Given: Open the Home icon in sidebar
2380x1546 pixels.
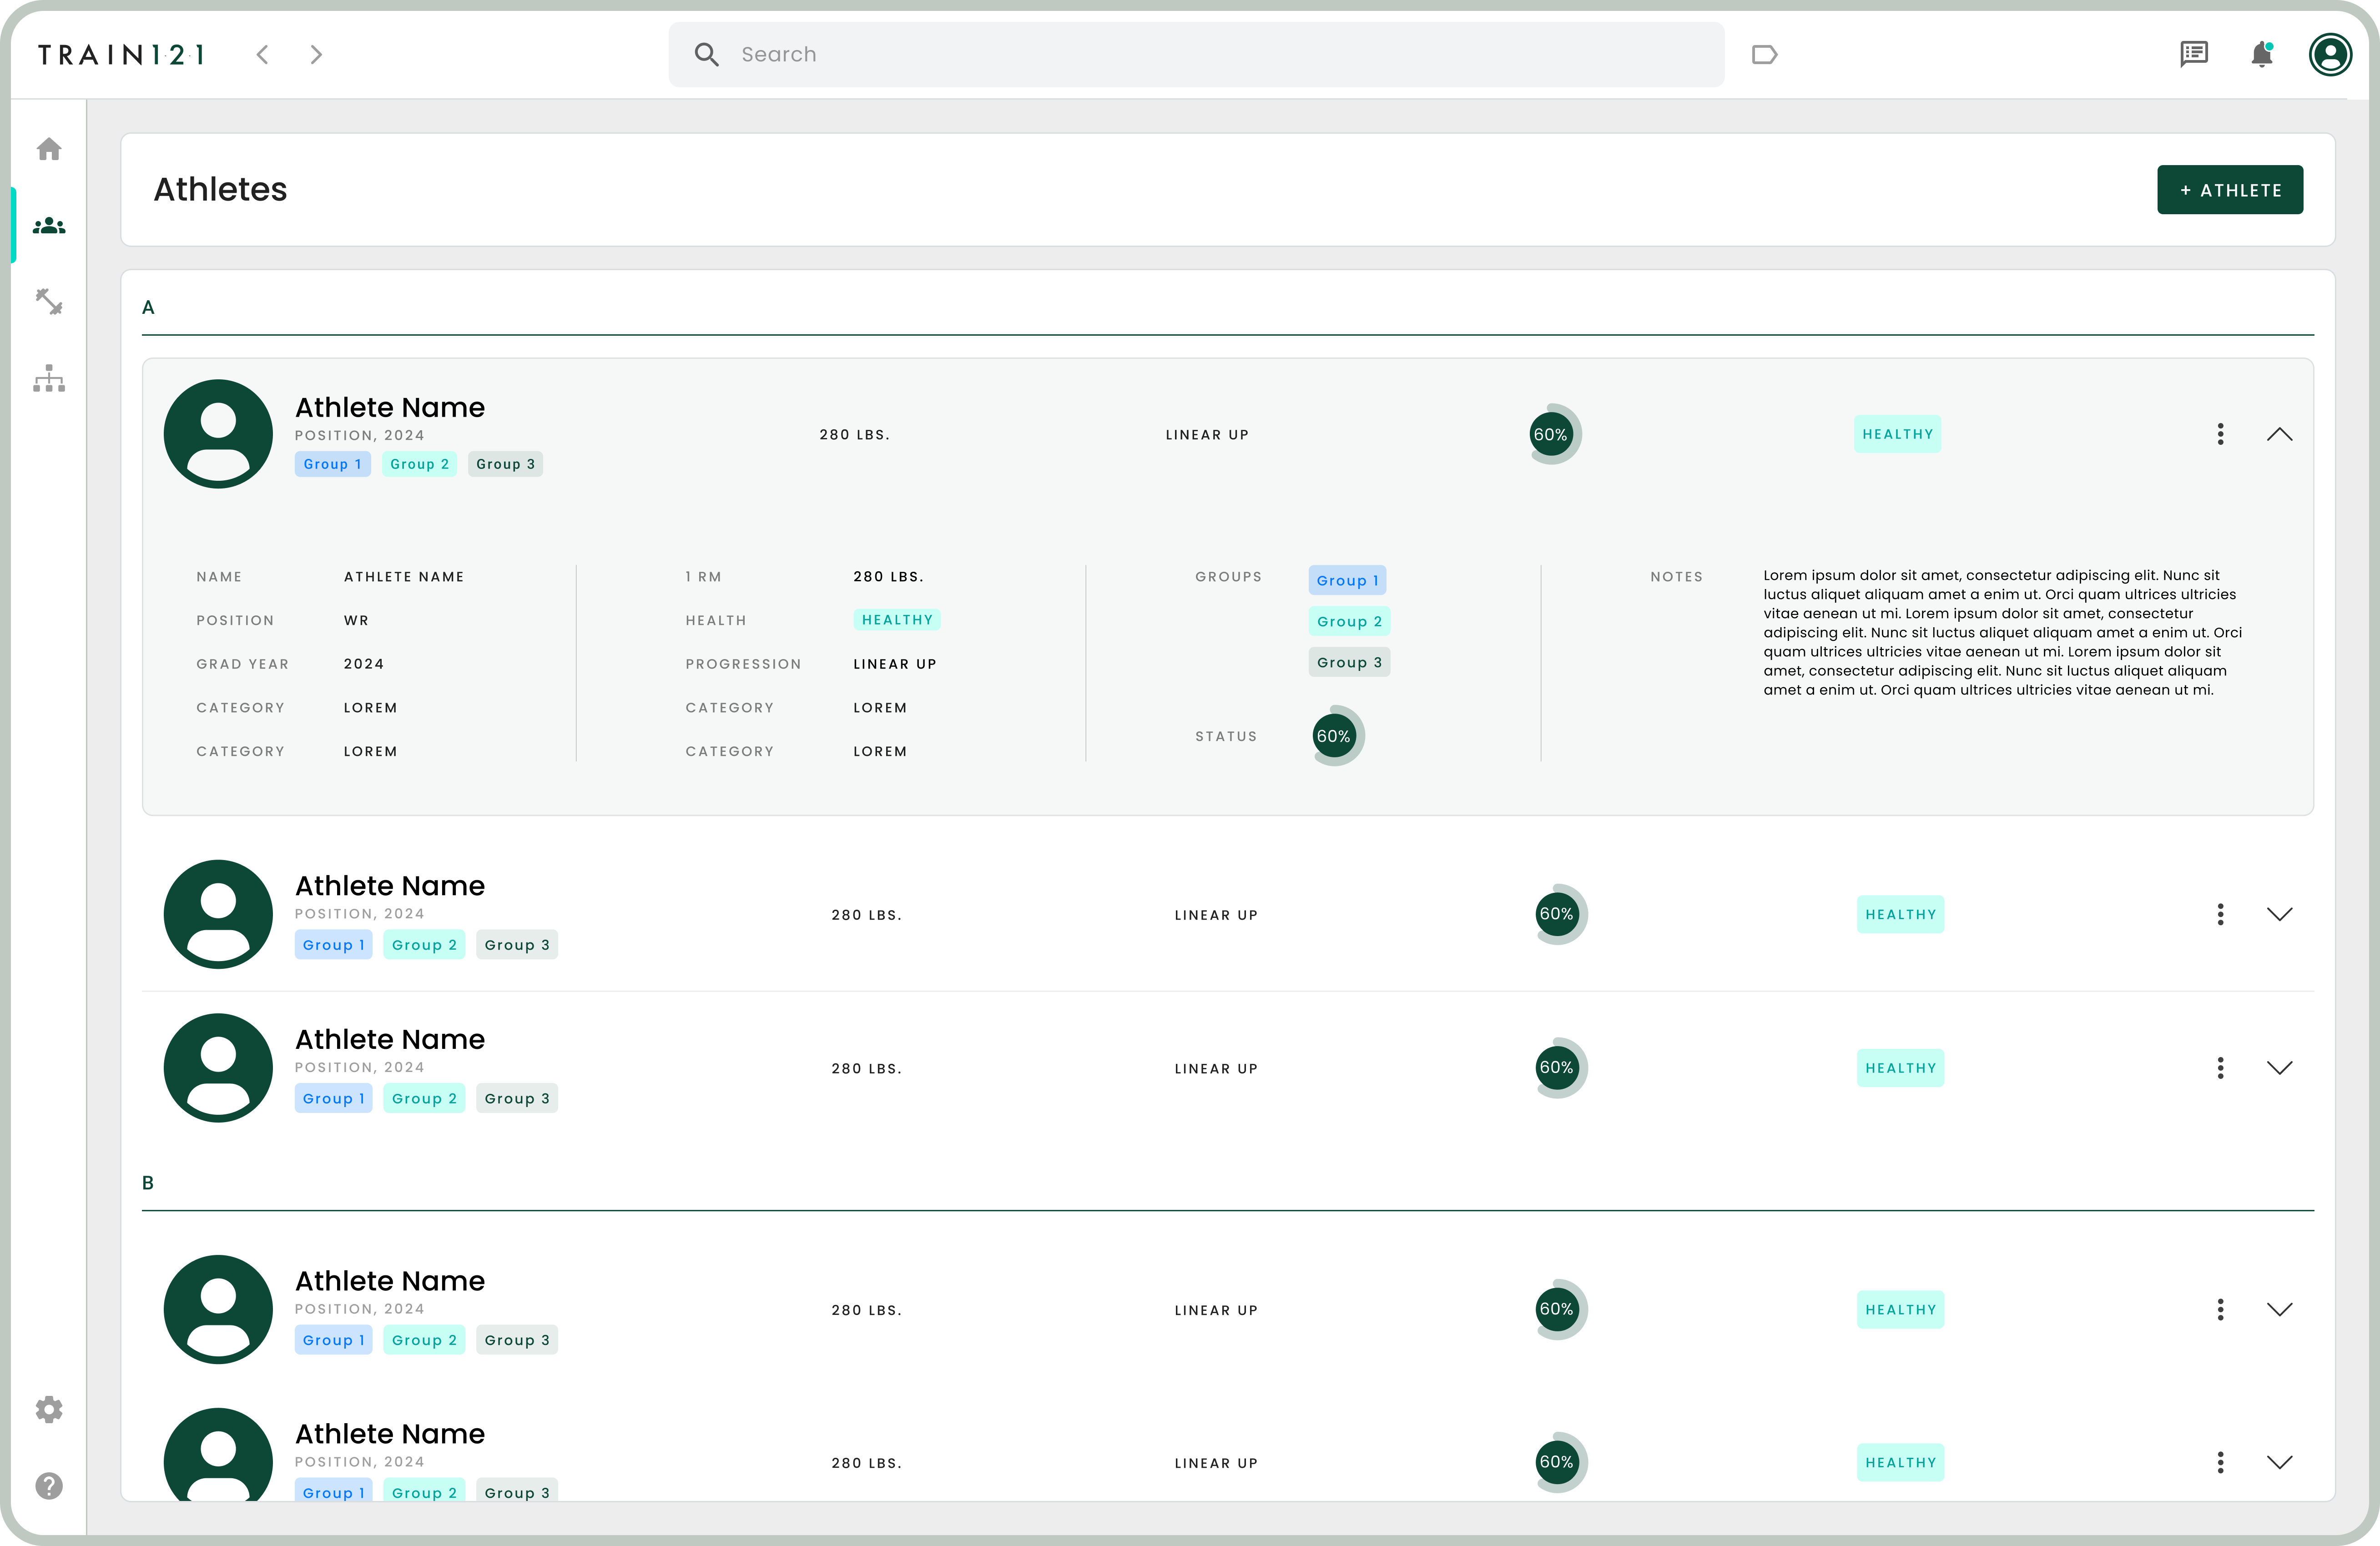Looking at the screenshot, I should (49, 149).
